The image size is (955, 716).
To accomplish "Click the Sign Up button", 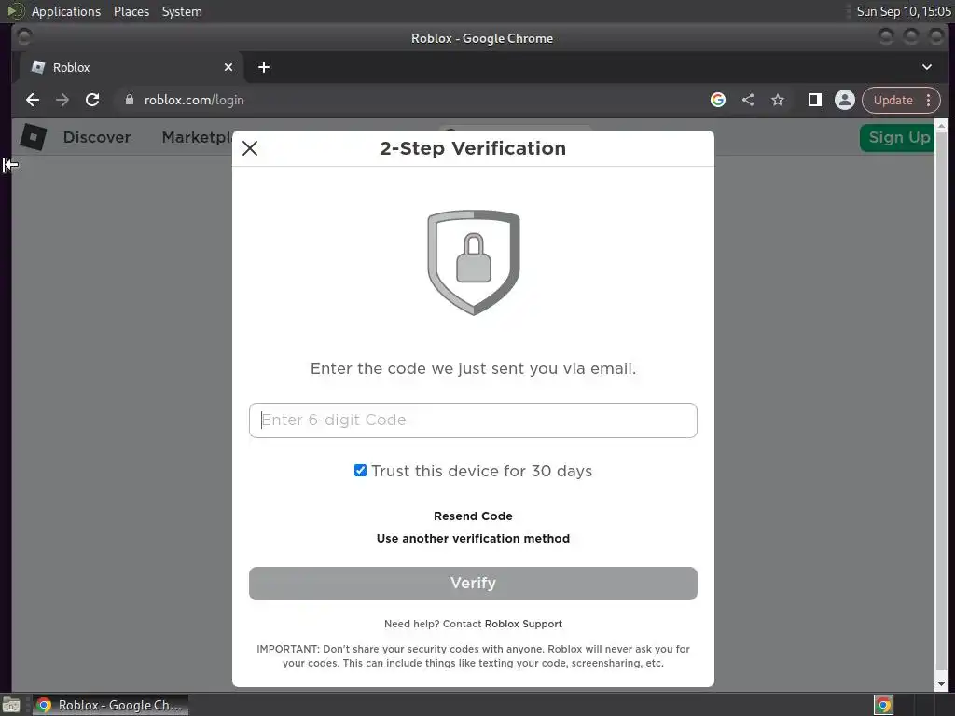I will 898,138.
